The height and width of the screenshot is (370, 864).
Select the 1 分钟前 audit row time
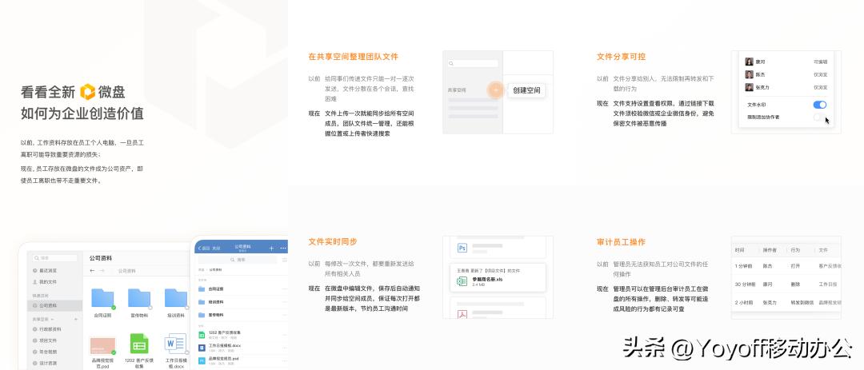click(743, 266)
